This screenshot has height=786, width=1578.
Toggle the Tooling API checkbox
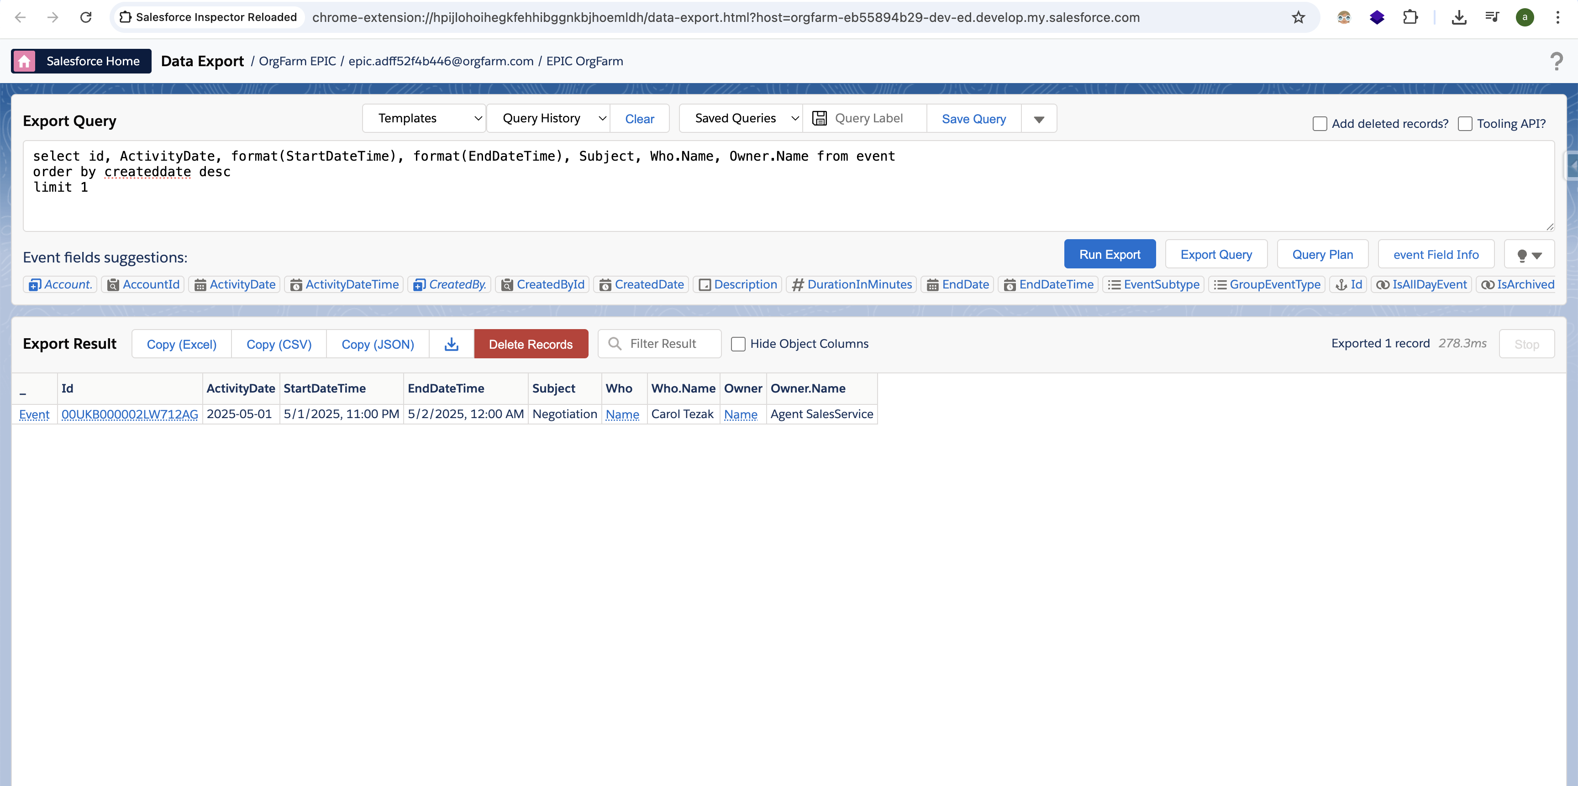tap(1465, 124)
